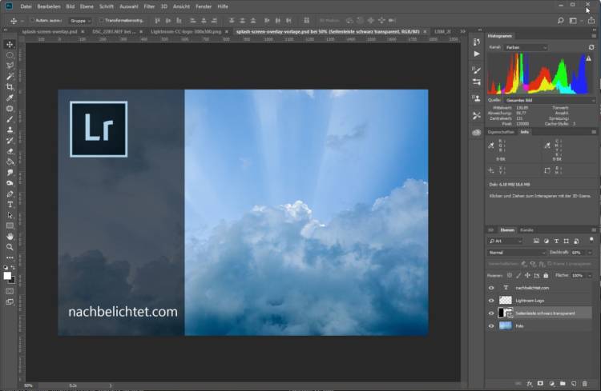Select the Move tool in the toolbox

(10, 44)
